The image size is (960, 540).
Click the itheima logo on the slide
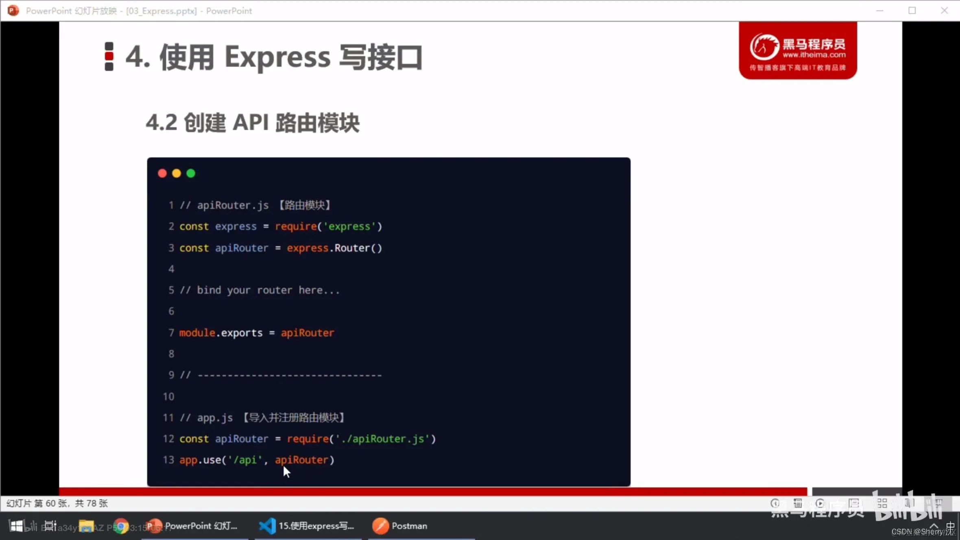(798, 50)
